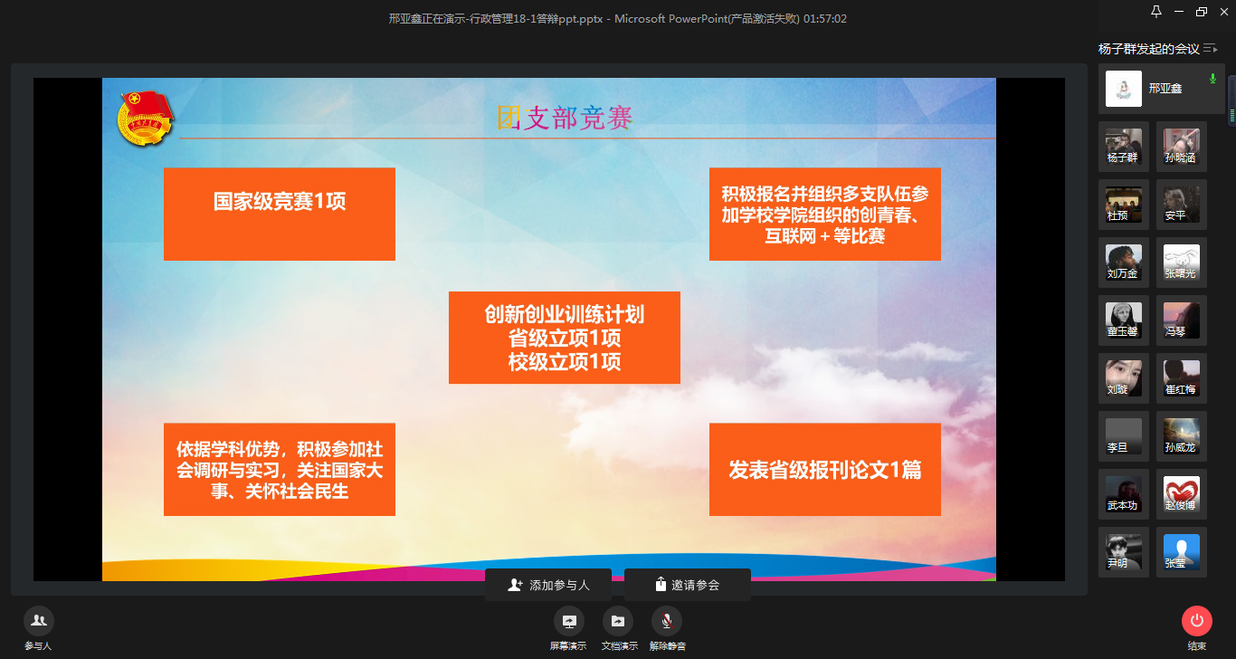Viewport: 1236px width, 659px height.
Task: Restore down the meeting window
Action: pos(1201,12)
